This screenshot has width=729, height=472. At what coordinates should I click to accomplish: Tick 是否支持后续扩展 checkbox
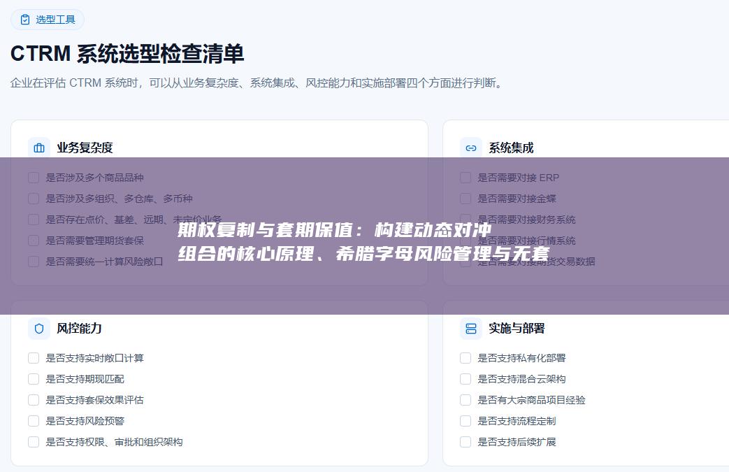[x=465, y=442]
